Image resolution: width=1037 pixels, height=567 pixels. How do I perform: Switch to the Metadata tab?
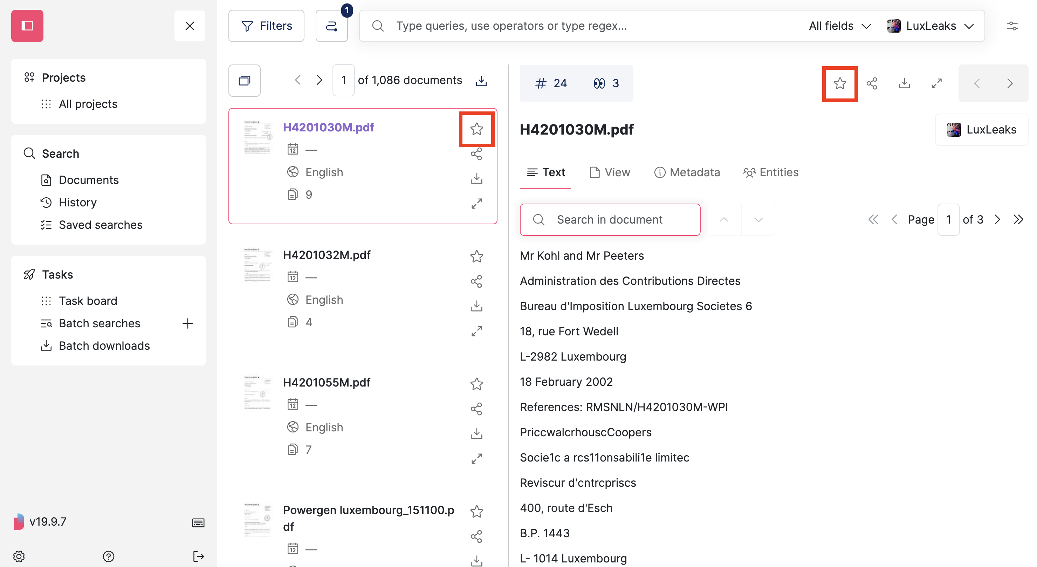687,172
